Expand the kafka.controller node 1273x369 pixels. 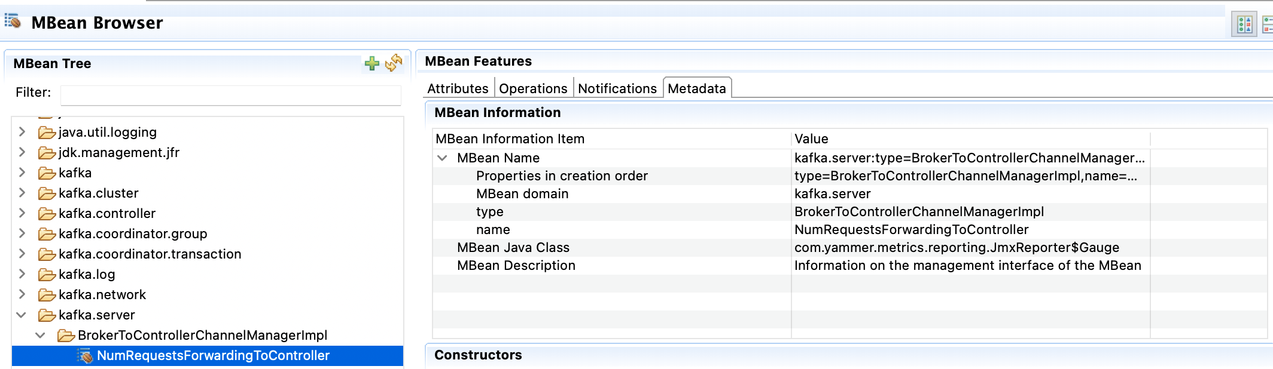[x=22, y=213]
